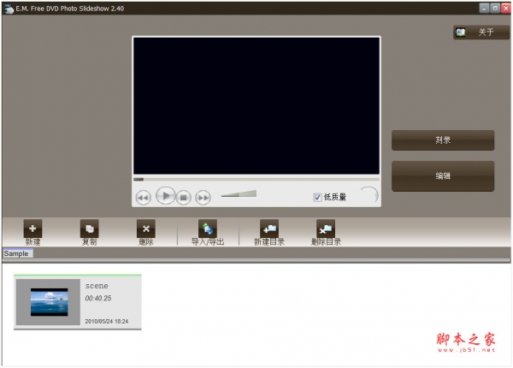Stop the preview playback
The height and width of the screenshot is (368, 513).
point(184,198)
